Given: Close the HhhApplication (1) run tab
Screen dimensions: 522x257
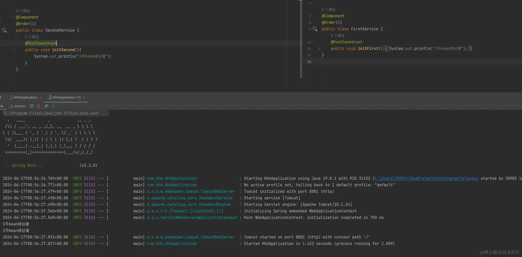Looking at the screenshot, I should 84,98.
